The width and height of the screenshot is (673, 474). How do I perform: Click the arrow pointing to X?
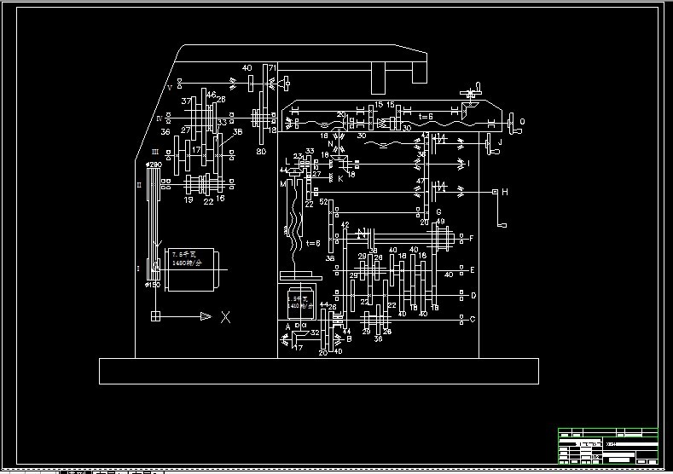click(x=206, y=316)
